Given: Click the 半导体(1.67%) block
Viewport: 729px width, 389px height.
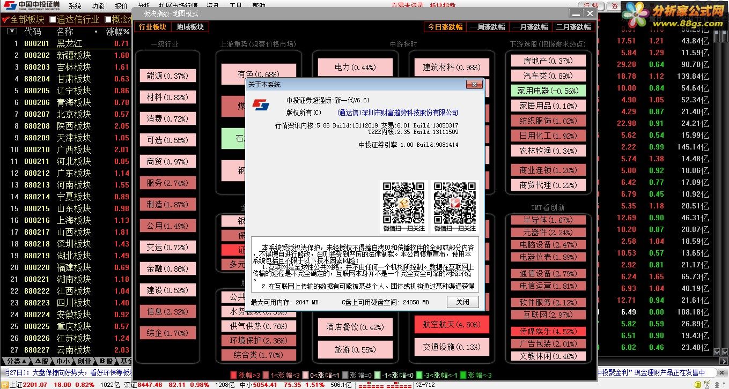Looking at the screenshot, I should coord(548,220).
